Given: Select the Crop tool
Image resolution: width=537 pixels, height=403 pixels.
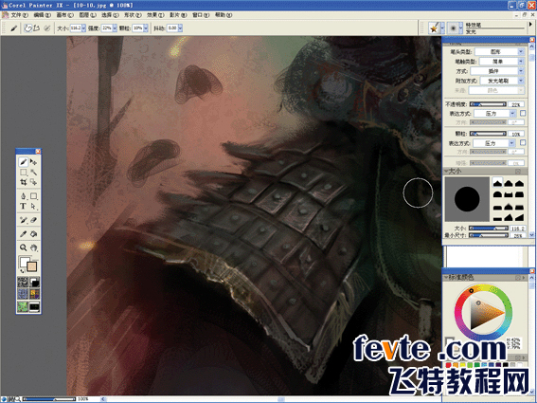Looking at the screenshot, I should (24, 182).
